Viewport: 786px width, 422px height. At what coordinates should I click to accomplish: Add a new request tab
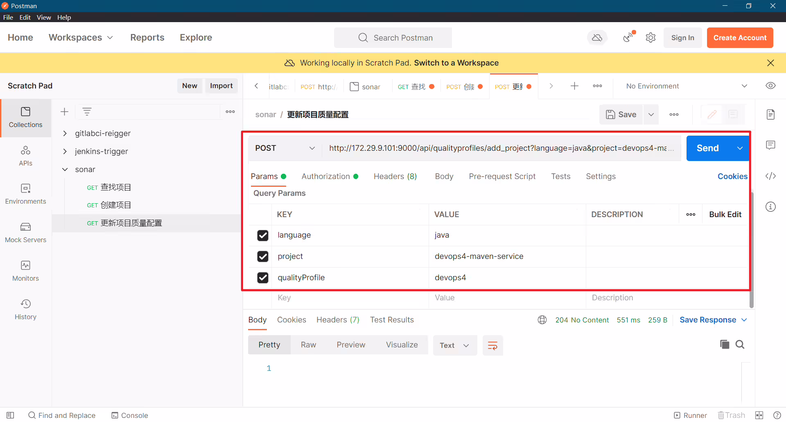tap(574, 86)
